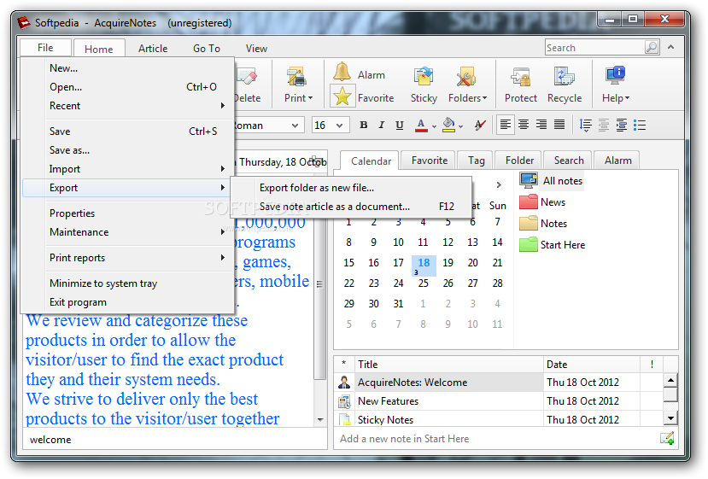The image size is (708, 479).
Task: Select Minimize to system tray
Action: (126, 283)
